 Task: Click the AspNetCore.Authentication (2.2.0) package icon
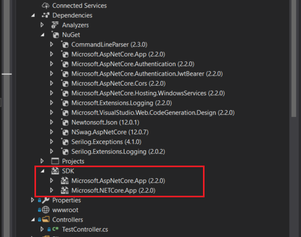[65, 64]
